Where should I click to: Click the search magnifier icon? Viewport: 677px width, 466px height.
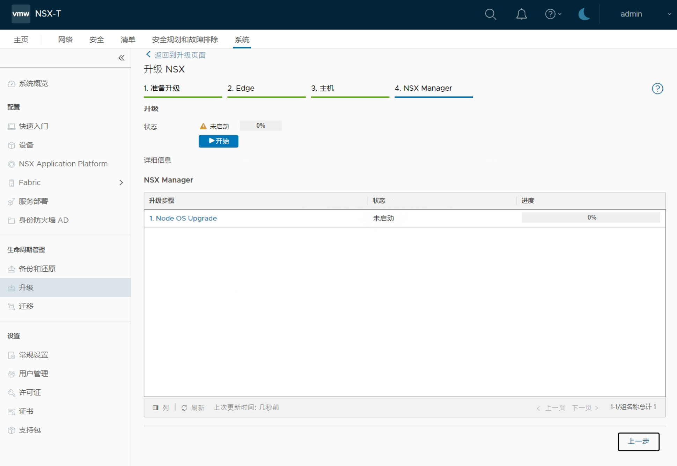click(490, 14)
